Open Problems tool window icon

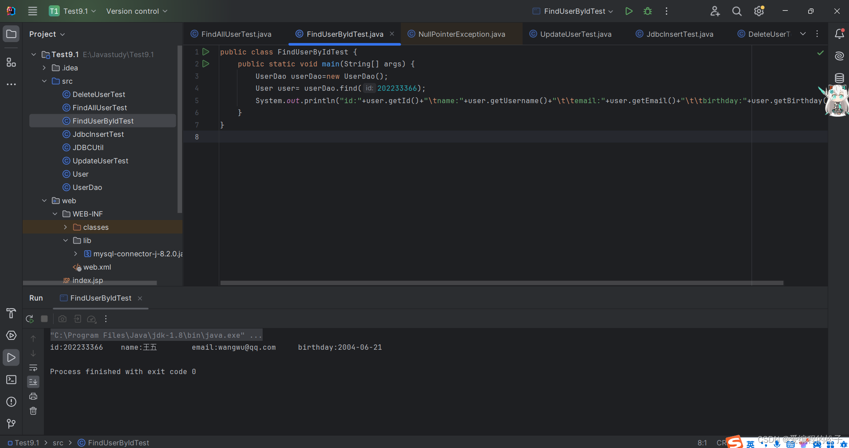(11, 402)
